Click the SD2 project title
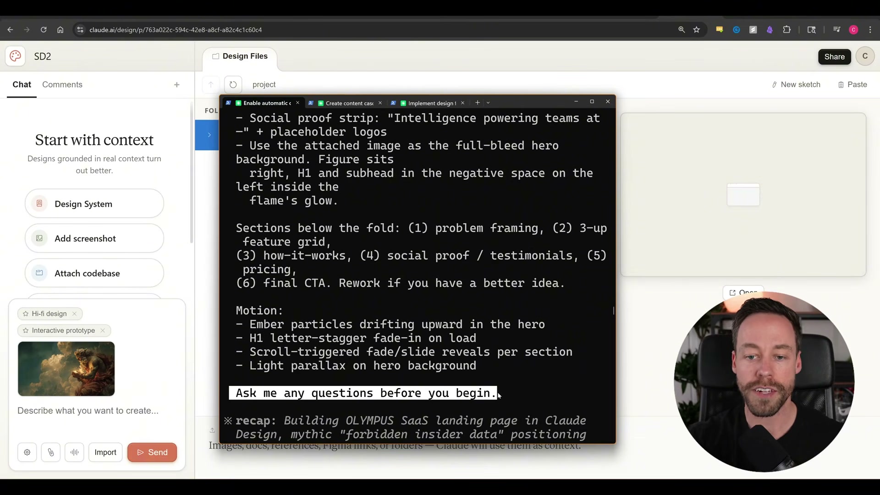The height and width of the screenshot is (495, 880). (43, 56)
